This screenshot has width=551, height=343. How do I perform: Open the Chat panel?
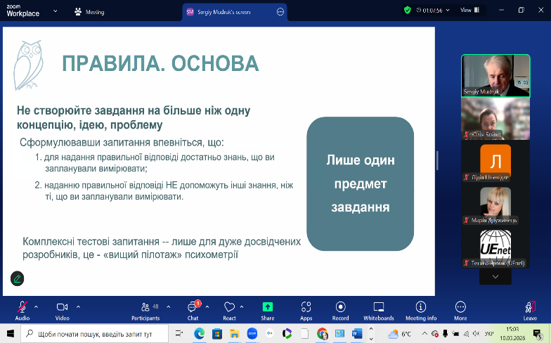tap(192, 307)
